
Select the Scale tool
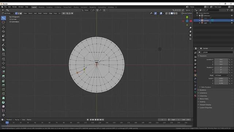pos(3,36)
